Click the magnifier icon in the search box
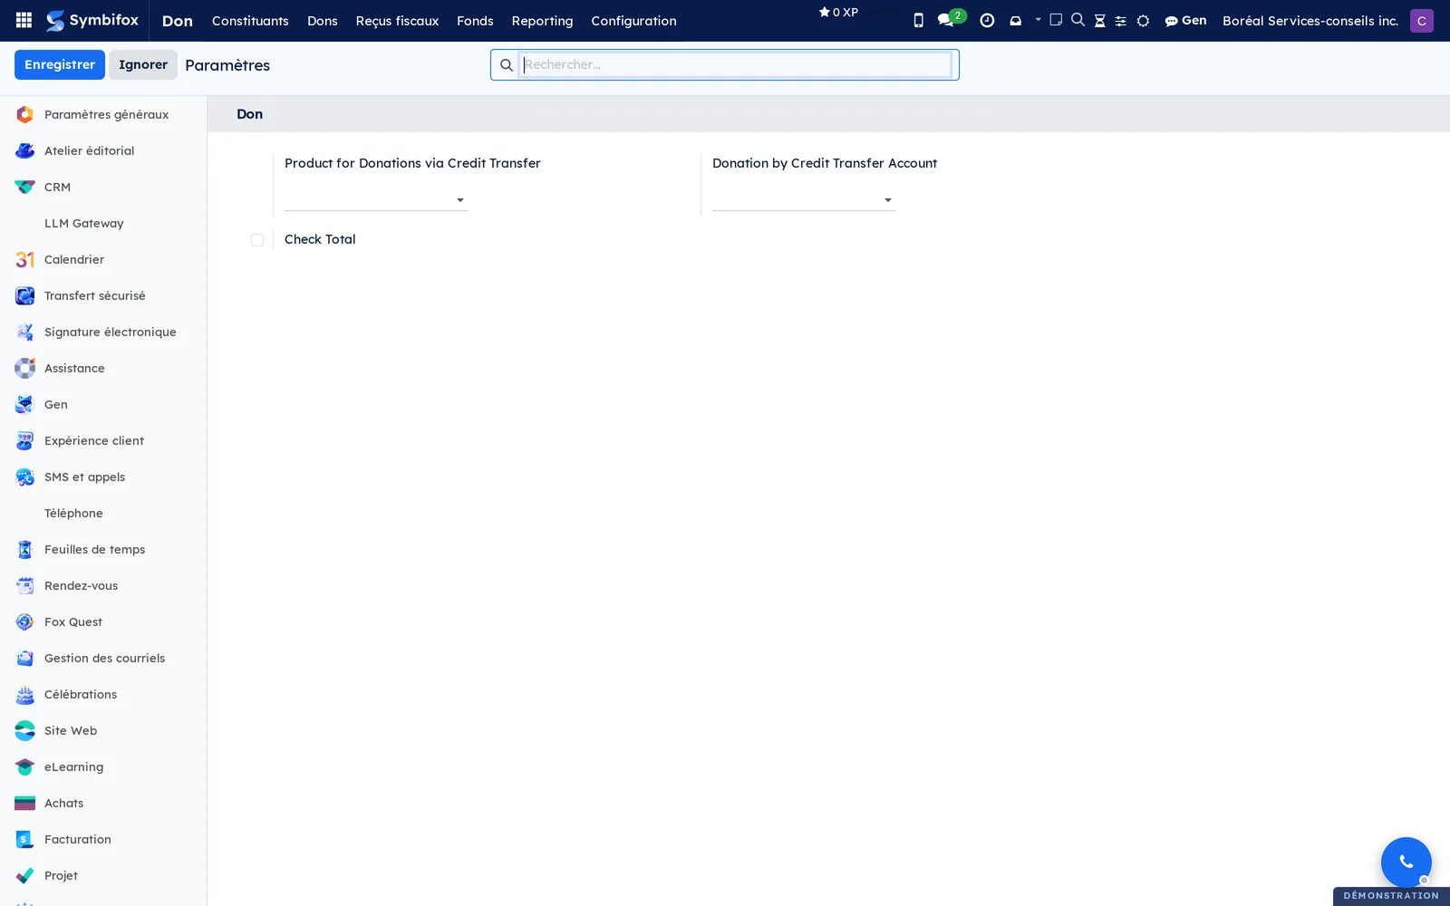Image resolution: width=1450 pixels, height=906 pixels. (x=507, y=65)
